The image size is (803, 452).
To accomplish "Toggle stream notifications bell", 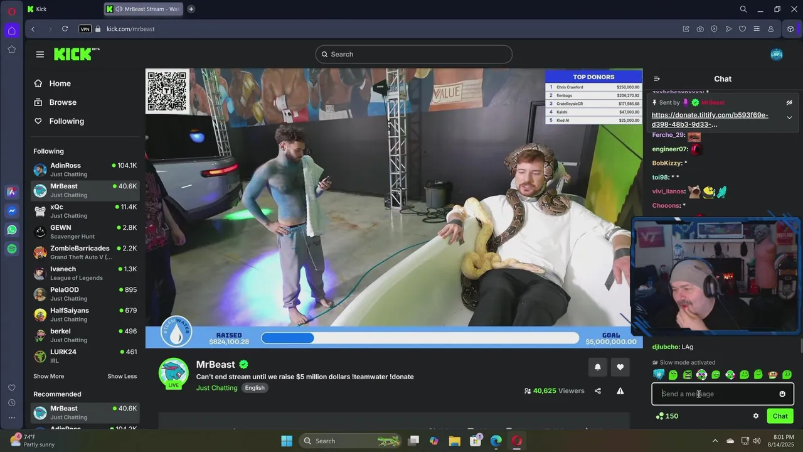I will [597, 367].
